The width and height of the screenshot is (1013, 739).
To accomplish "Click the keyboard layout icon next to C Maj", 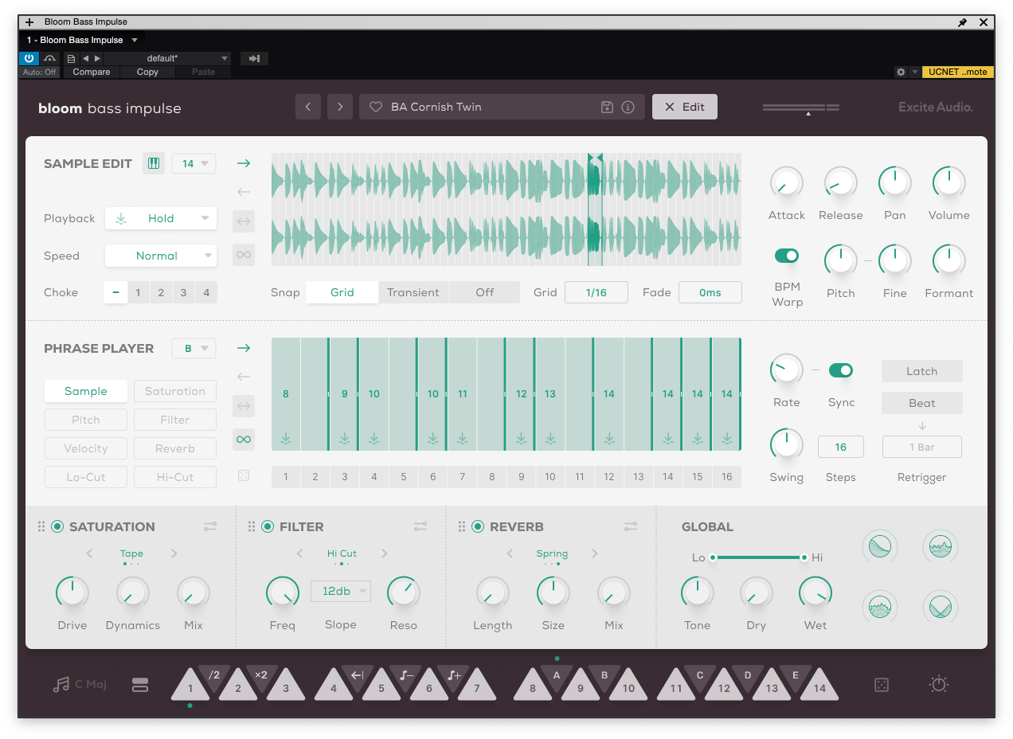I will tap(140, 685).
